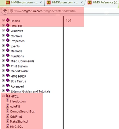Click the Properties book icon
The width and height of the screenshot is (119, 129).
point(8,40)
